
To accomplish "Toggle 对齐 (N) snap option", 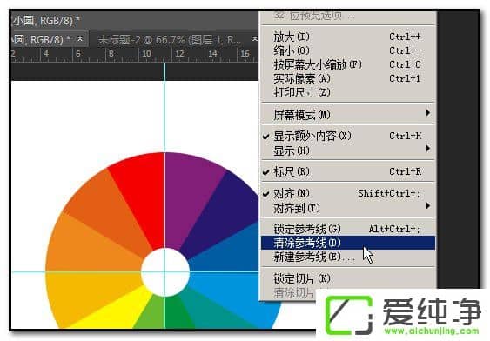I will point(348,193).
